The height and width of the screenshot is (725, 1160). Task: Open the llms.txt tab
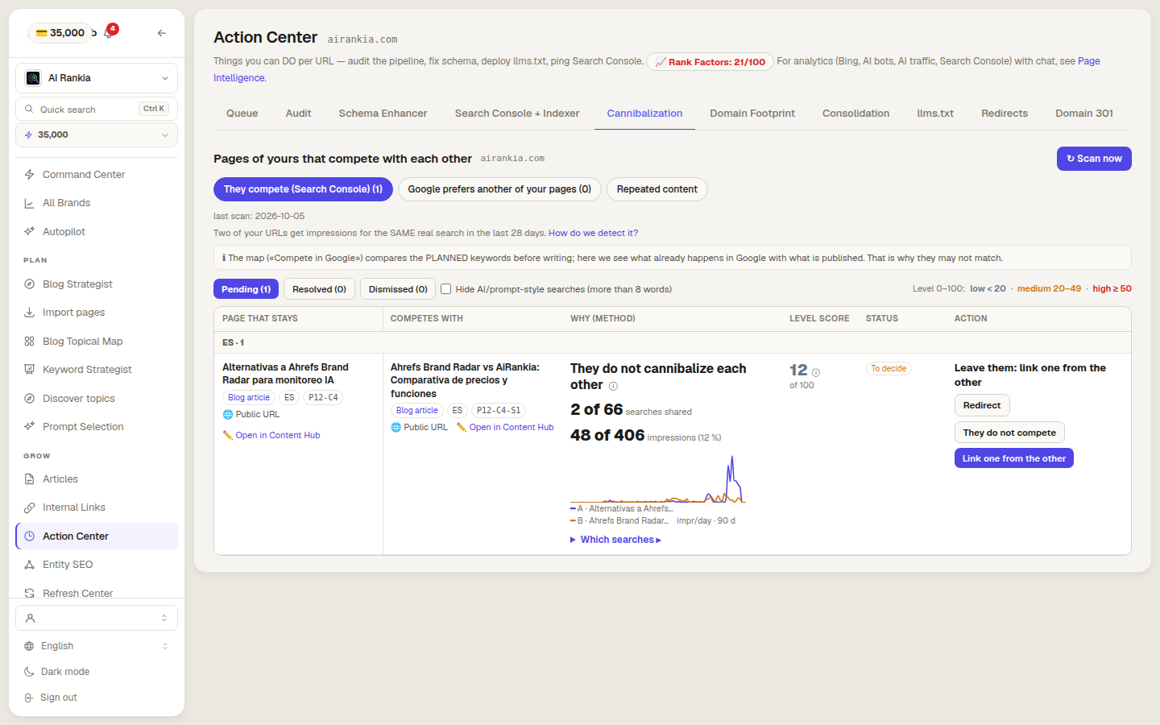[935, 114]
